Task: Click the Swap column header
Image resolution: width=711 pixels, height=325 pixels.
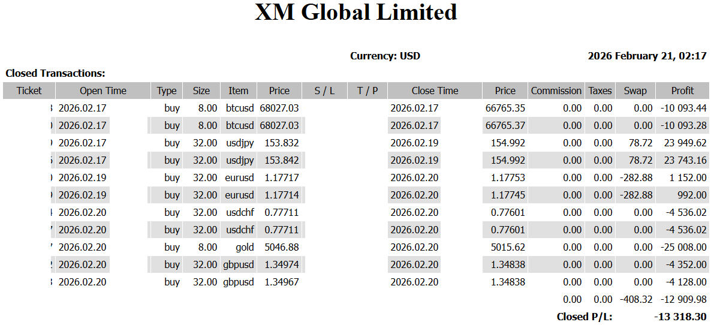Action: click(x=635, y=91)
